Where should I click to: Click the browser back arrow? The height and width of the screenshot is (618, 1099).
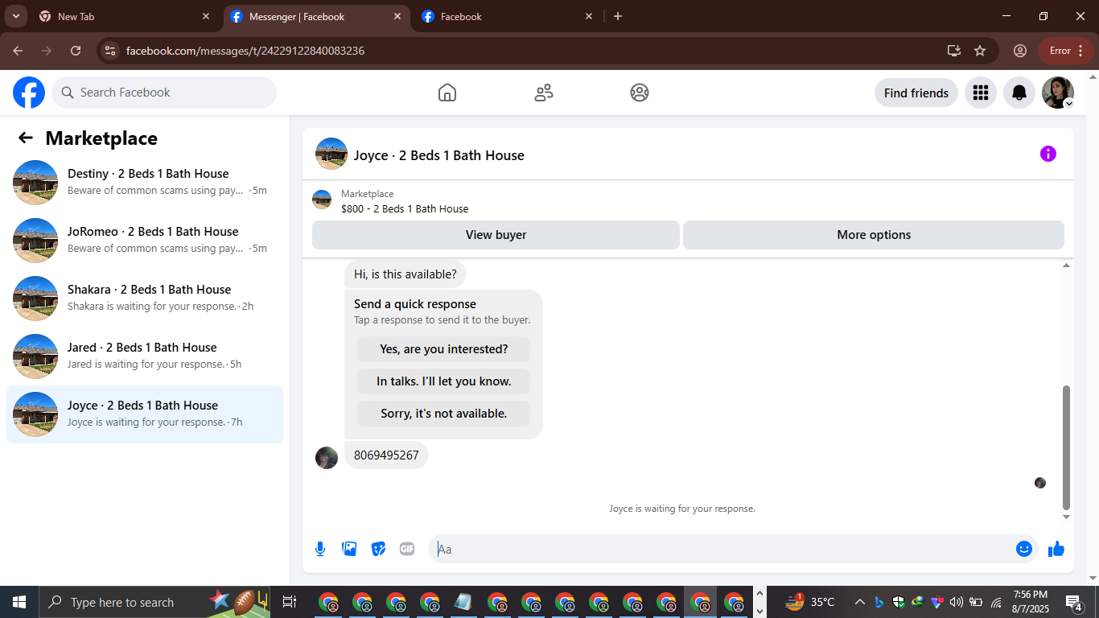(18, 51)
